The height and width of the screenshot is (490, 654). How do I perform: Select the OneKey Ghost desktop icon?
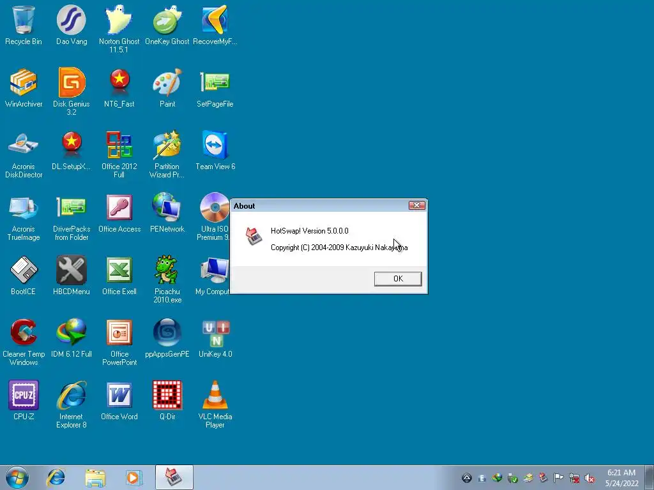click(x=167, y=25)
